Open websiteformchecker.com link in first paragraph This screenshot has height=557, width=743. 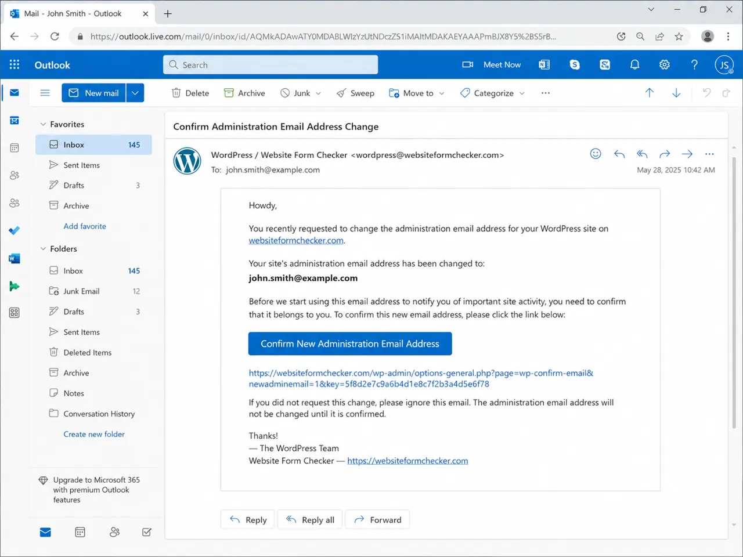(x=296, y=240)
